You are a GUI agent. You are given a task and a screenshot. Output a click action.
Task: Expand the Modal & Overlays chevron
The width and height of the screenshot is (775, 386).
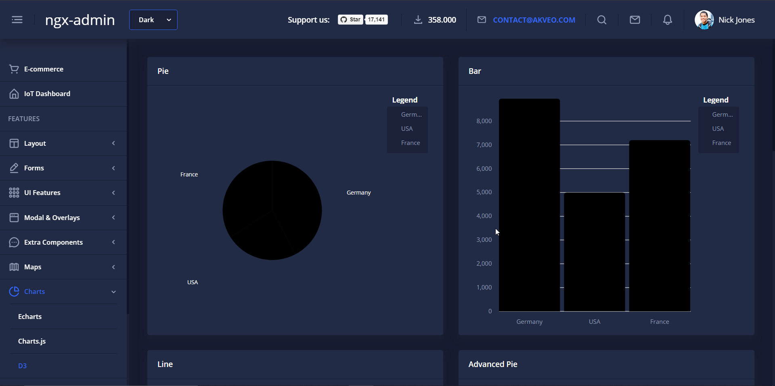coord(113,218)
